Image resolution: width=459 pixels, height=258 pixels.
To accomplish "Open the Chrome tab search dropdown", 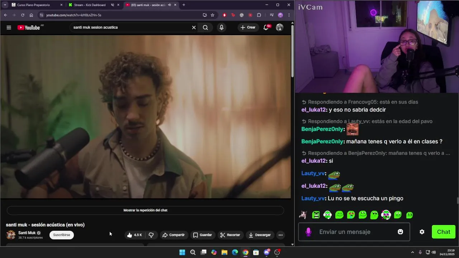I will 5,5.
